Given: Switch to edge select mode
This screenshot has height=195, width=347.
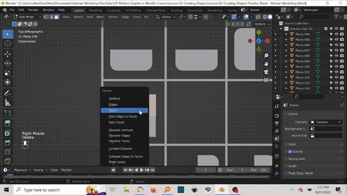Looking at the screenshot, I should (x=52, y=17).
